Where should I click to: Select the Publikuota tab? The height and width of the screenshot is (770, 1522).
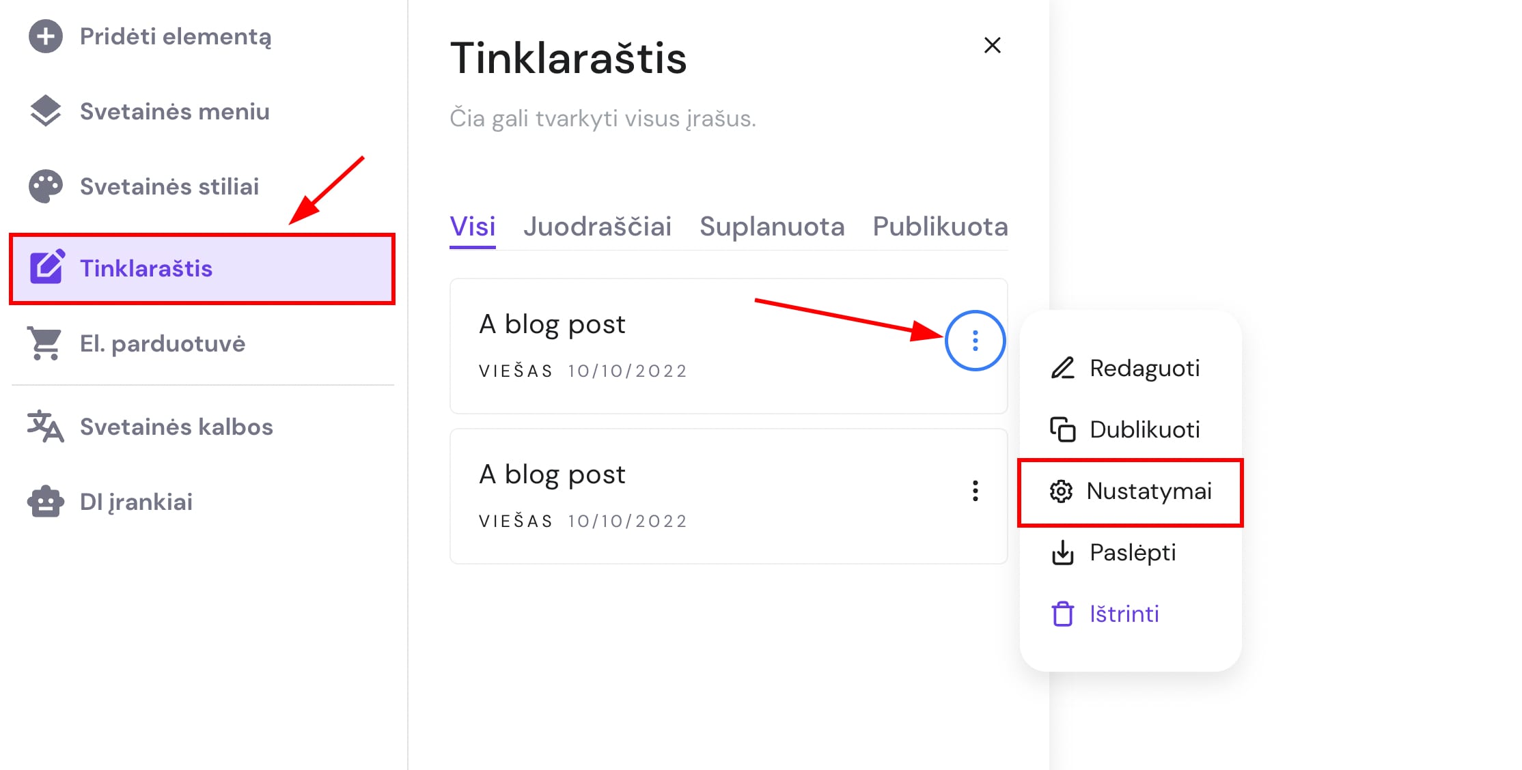point(940,227)
